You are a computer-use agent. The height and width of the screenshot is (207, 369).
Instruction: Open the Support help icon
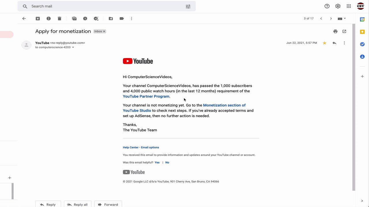tap(327, 6)
